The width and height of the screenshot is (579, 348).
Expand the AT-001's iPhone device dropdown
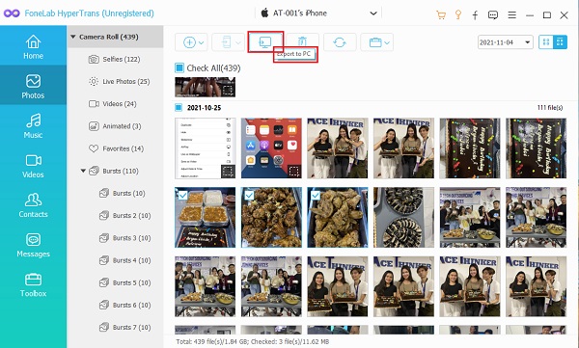(x=373, y=13)
